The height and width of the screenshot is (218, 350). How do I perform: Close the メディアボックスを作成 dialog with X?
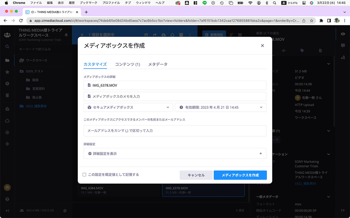click(x=262, y=46)
